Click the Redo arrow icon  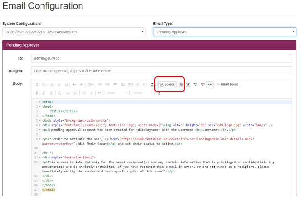tap(81, 84)
